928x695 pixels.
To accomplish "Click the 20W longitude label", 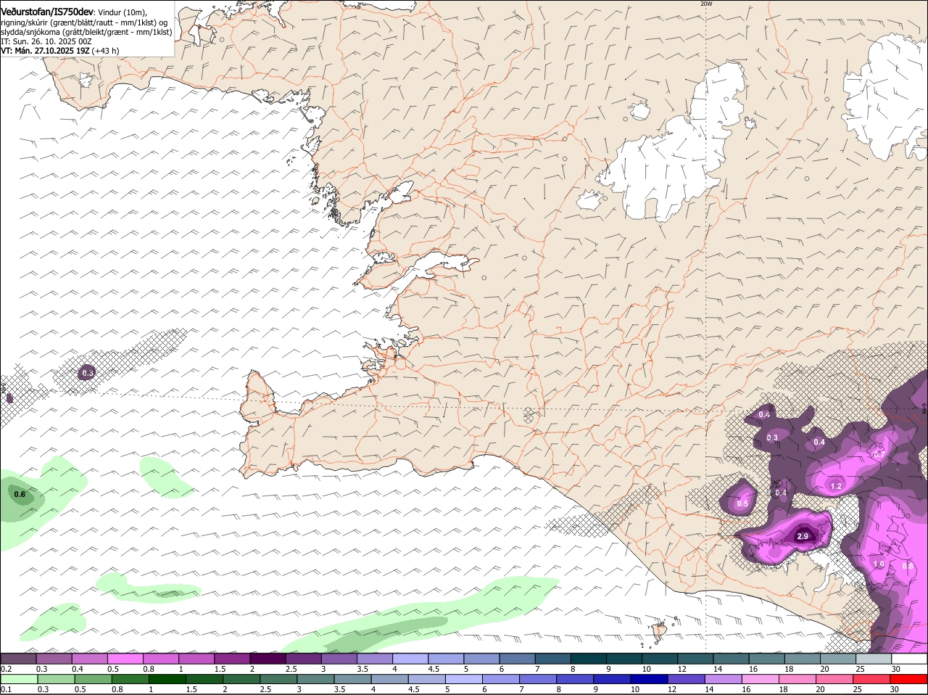I will 706,4.
